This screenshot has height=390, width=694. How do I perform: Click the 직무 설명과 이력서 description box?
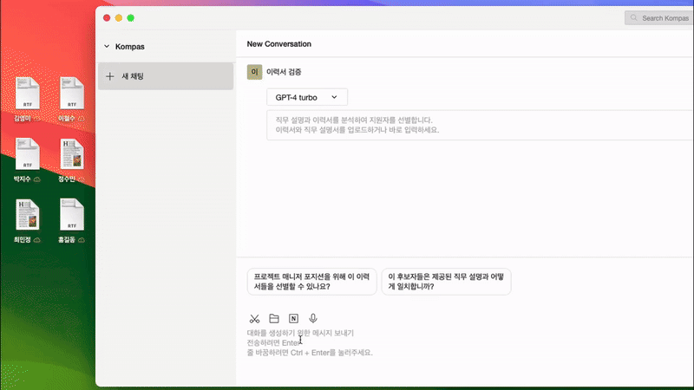pyautogui.click(x=480, y=125)
